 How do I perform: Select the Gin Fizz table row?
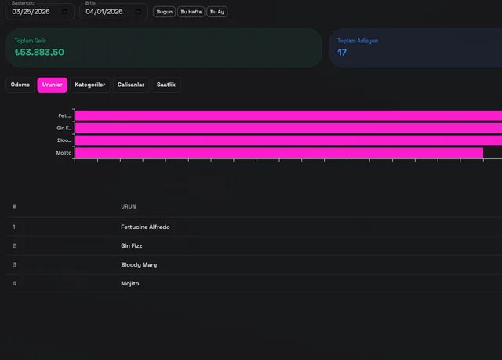pos(254,245)
